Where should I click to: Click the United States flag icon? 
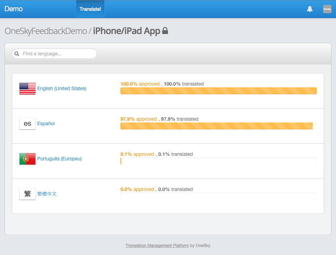coord(27,88)
